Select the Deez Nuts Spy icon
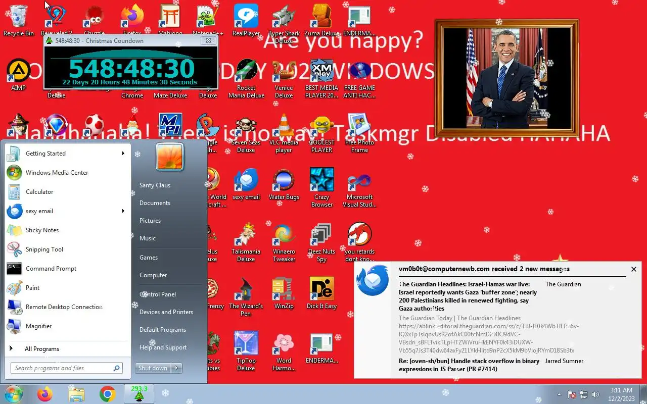Image resolution: width=647 pixels, height=404 pixels. tap(322, 242)
